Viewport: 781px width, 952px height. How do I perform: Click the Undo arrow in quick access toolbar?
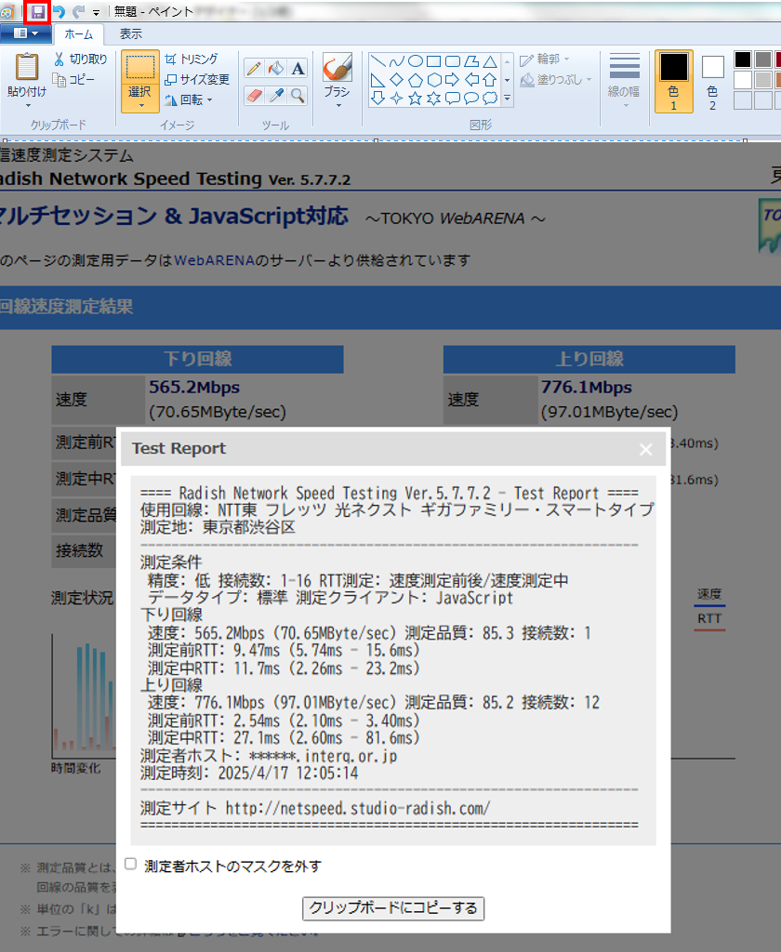pos(59,12)
